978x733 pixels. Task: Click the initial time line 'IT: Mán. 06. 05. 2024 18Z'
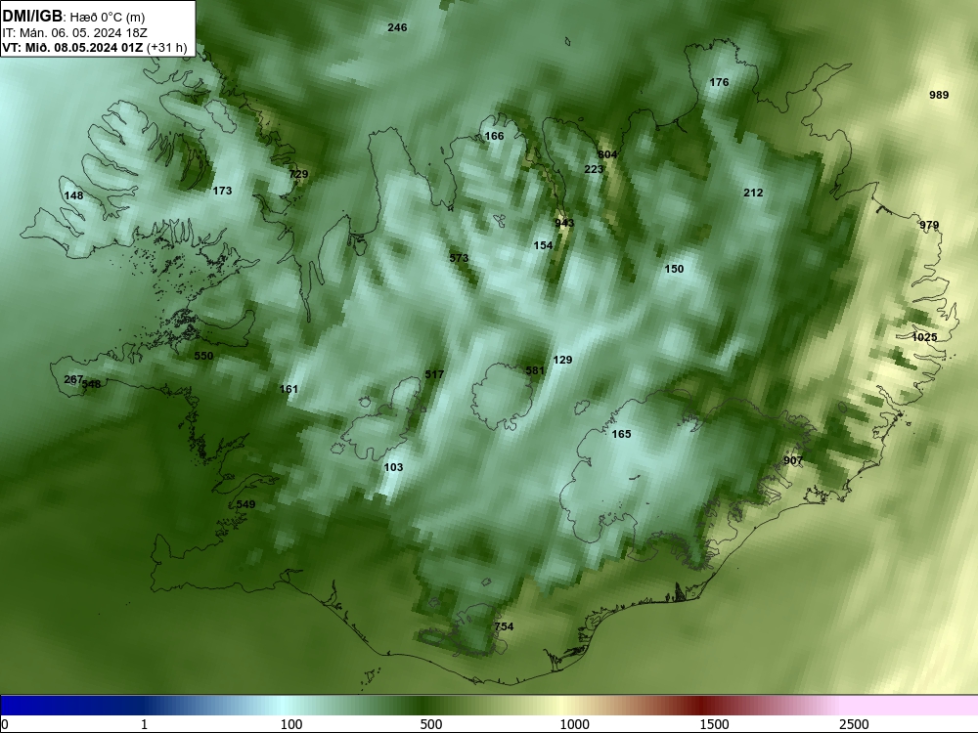[x=75, y=33]
